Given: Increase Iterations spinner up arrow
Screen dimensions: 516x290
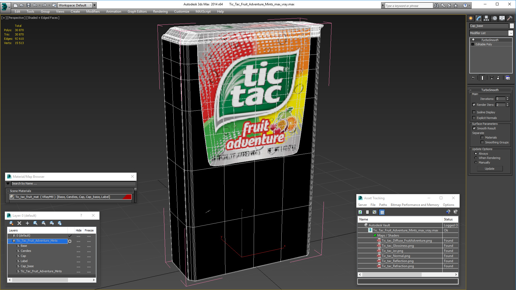Looking at the screenshot, I should click(x=508, y=98).
